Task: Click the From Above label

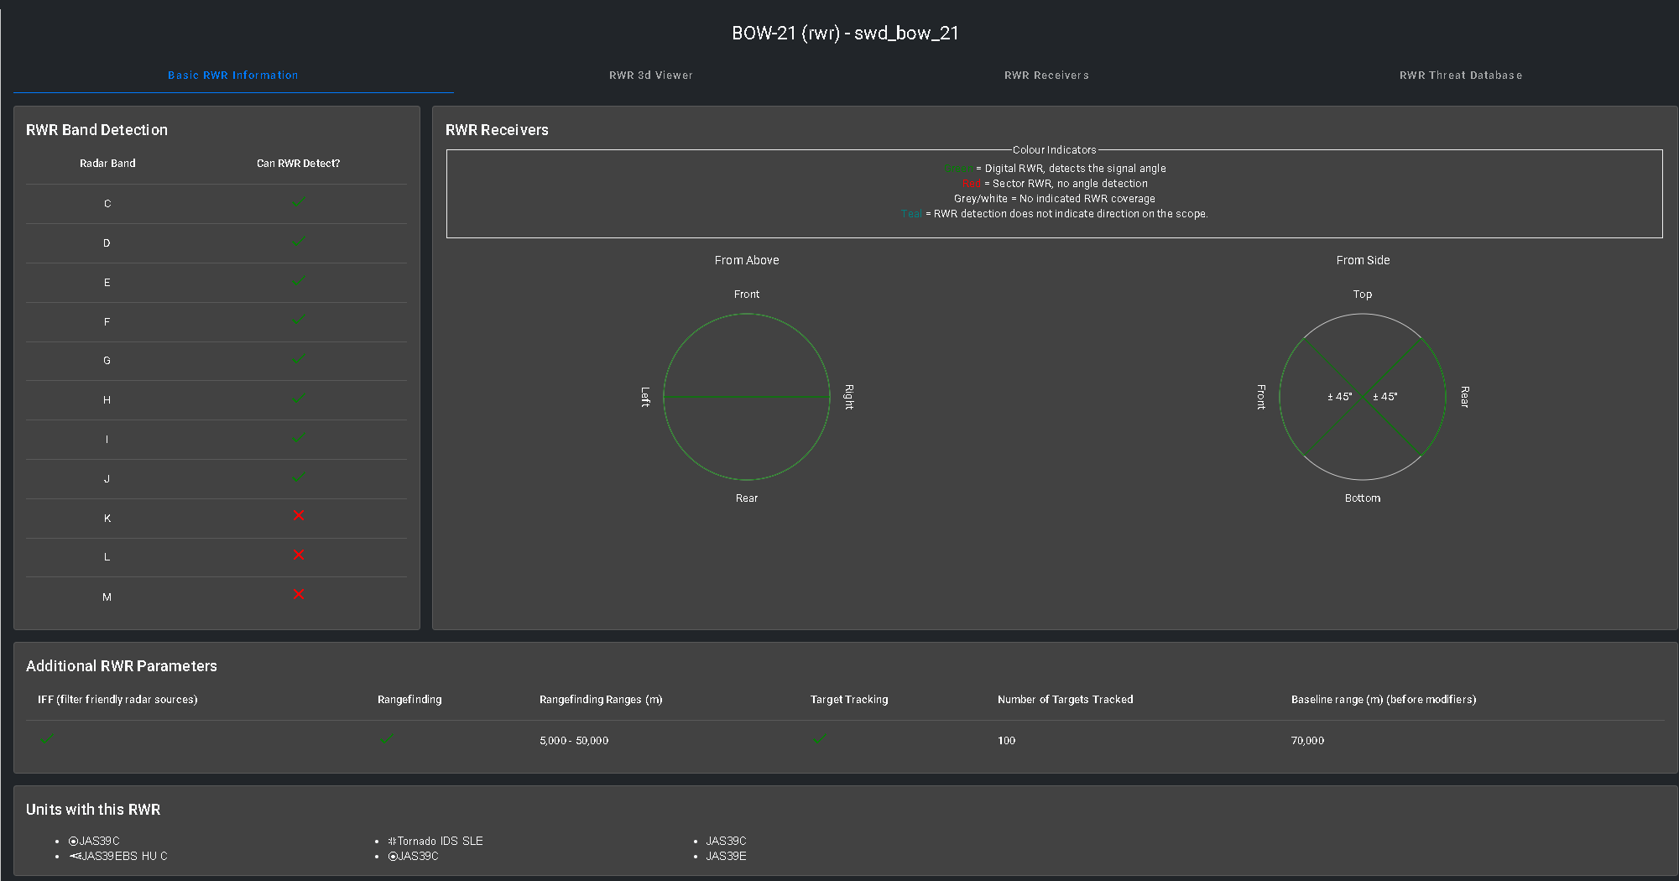Action: pos(747,261)
